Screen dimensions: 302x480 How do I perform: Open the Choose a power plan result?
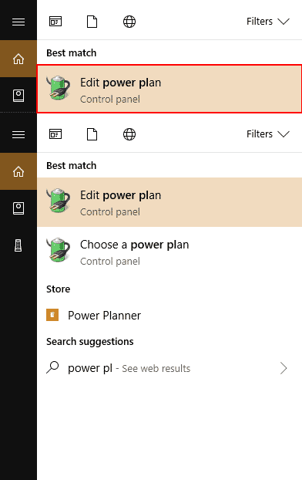[x=169, y=252]
